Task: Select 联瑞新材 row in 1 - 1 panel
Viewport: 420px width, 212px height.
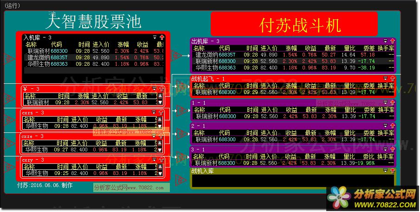Action: coord(294,116)
